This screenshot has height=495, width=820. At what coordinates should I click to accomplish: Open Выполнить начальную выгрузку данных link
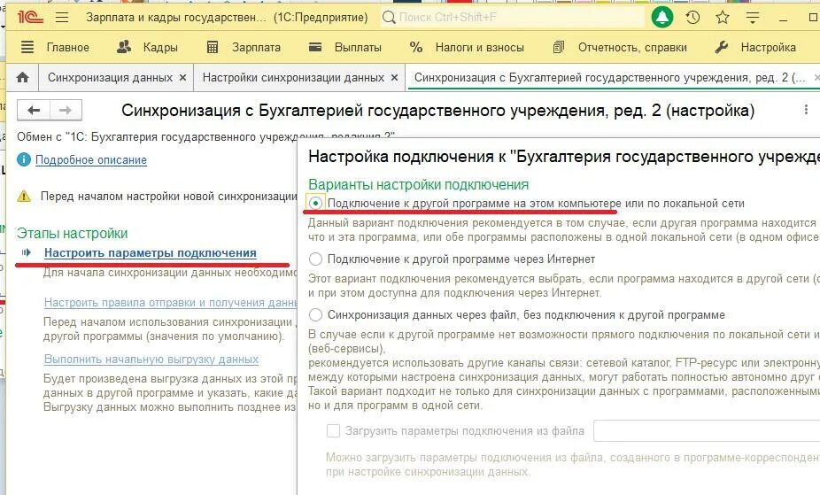click(x=151, y=360)
